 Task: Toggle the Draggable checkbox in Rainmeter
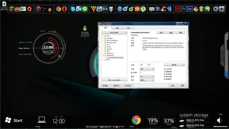[x=165, y=69]
